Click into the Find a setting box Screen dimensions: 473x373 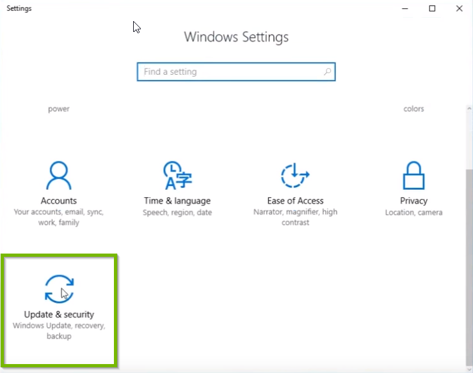(x=236, y=72)
